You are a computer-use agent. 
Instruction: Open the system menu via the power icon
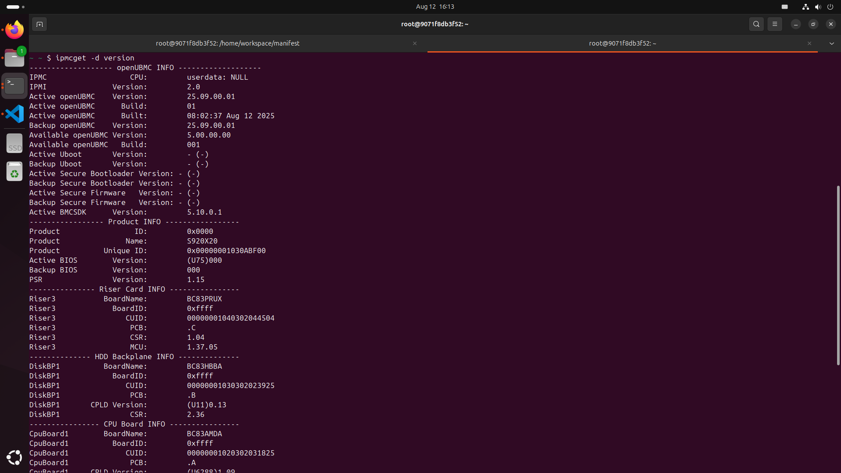830,7
